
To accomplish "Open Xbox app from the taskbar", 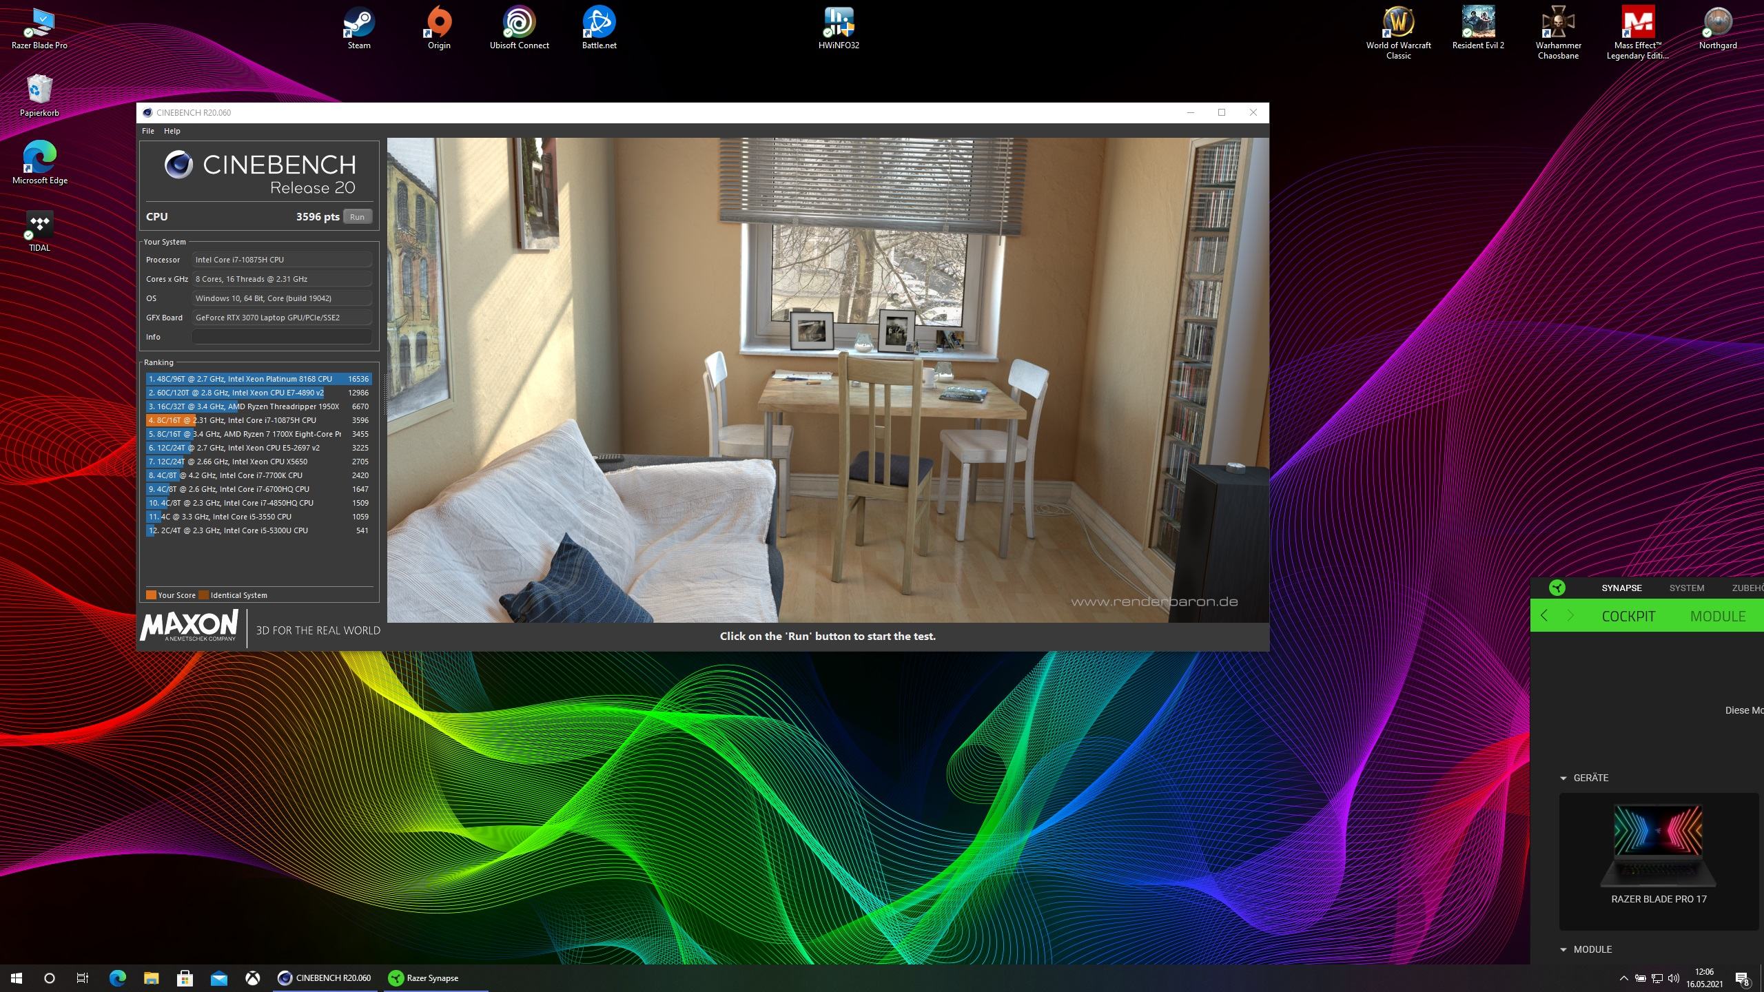I will (x=253, y=978).
